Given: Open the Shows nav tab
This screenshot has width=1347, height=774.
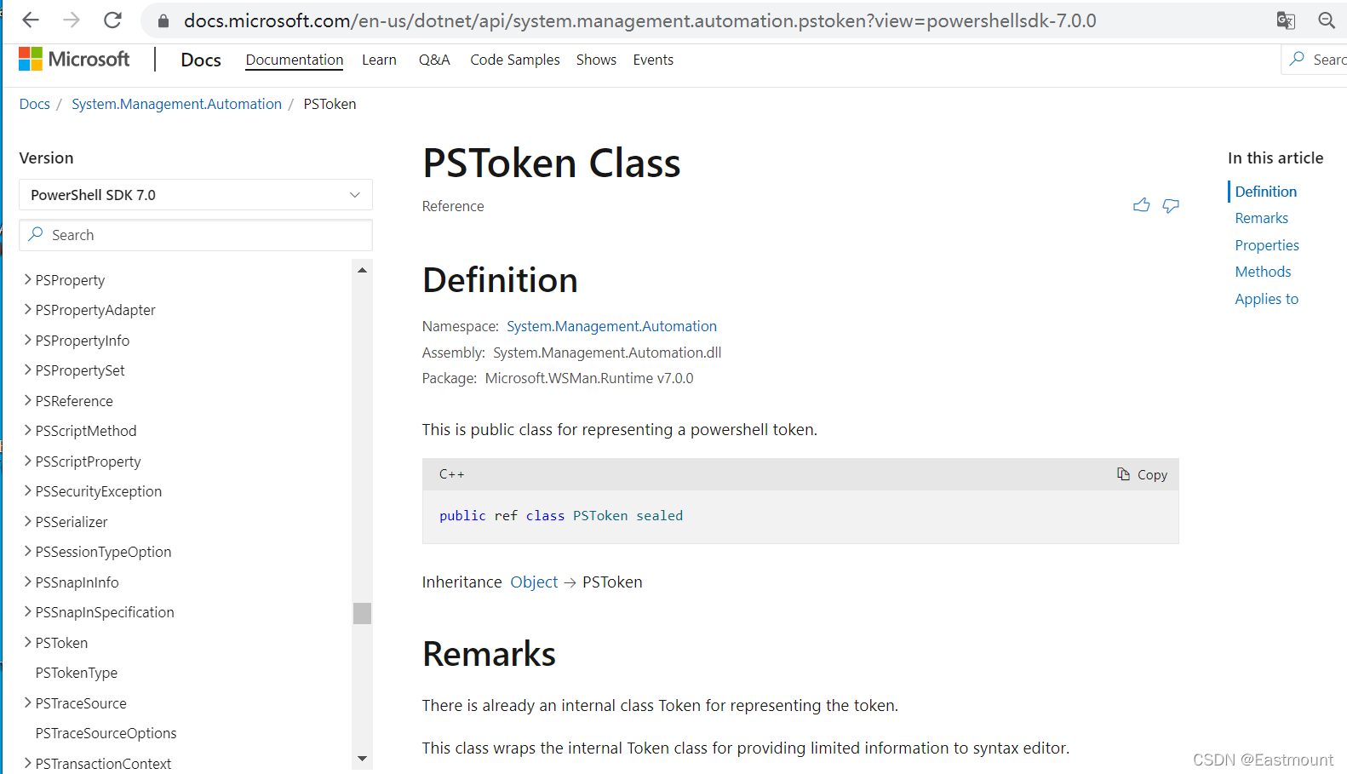Looking at the screenshot, I should [596, 60].
